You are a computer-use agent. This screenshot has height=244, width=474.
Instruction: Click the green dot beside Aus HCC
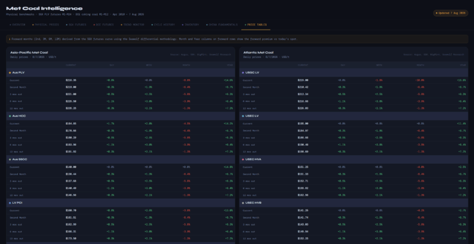tap(10, 116)
